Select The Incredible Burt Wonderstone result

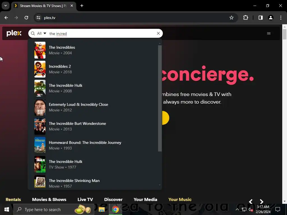point(96,126)
